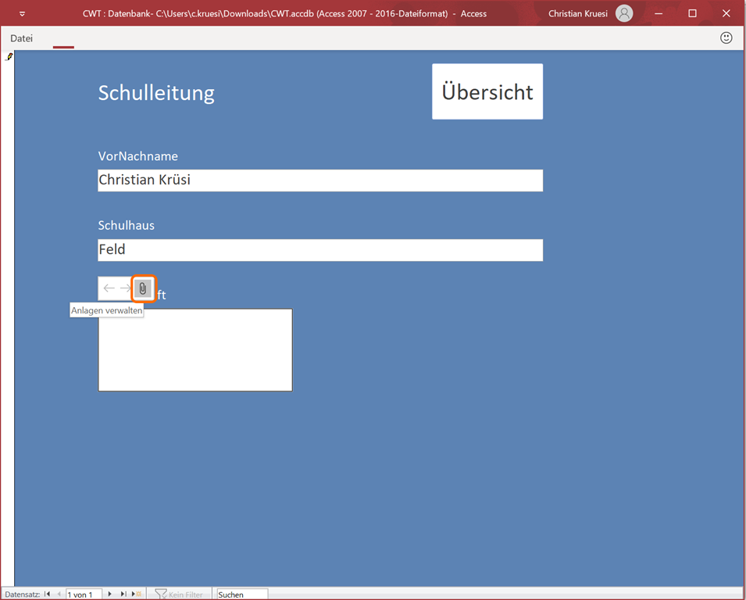Click the Kein Filter button
The image size is (746, 600).
tap(180, 595)
